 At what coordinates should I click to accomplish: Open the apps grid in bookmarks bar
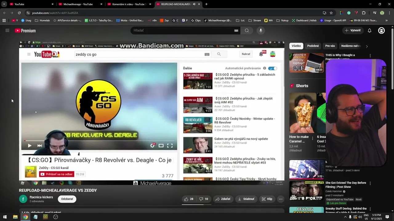coord(4,21)
